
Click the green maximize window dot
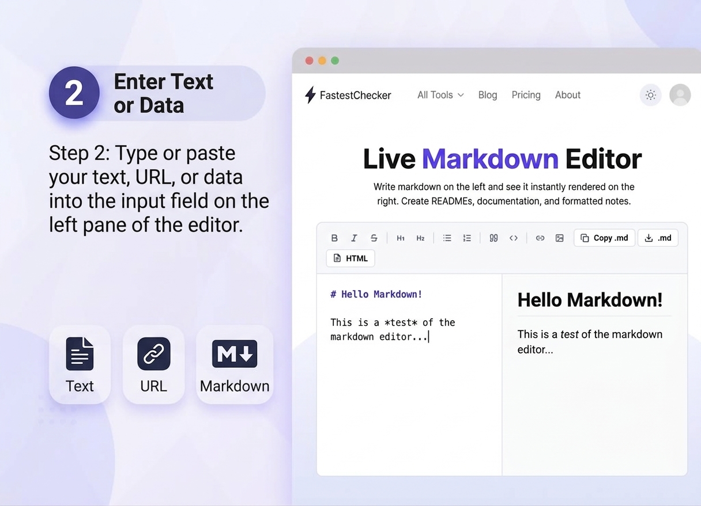pyautogui.click(x=335, y=60)
